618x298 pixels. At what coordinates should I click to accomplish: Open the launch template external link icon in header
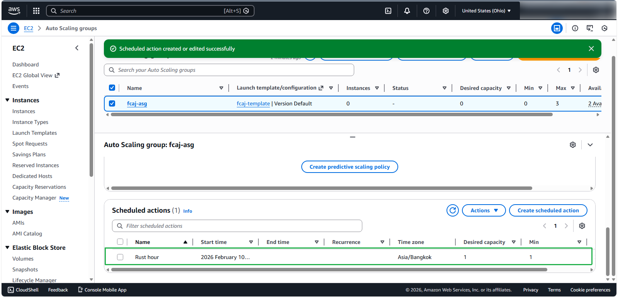click(321, 88)
